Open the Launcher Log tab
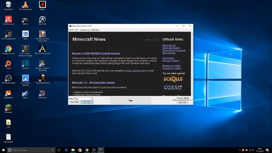Screen dimensions: 272x153 point(85,30)
